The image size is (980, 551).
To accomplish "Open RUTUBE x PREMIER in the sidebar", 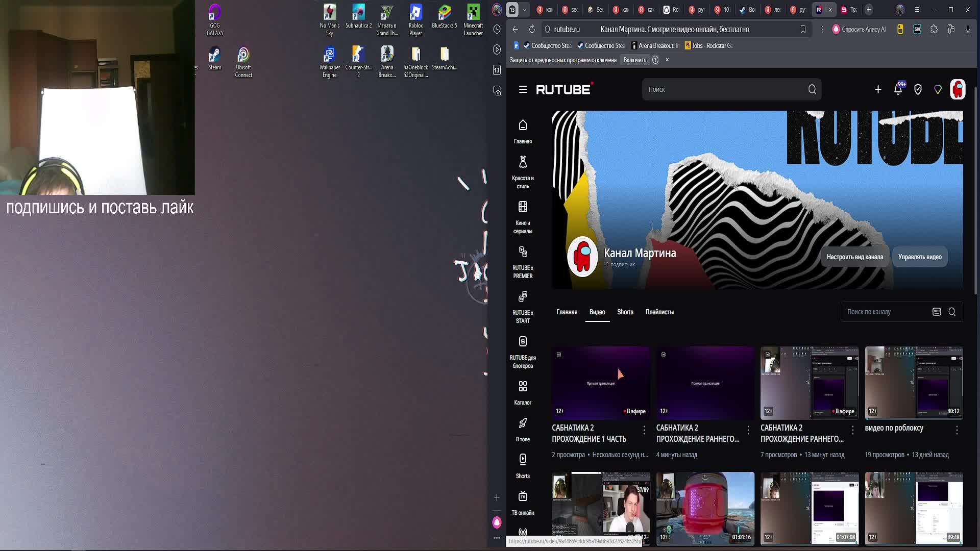I will [x=523, y=262].
